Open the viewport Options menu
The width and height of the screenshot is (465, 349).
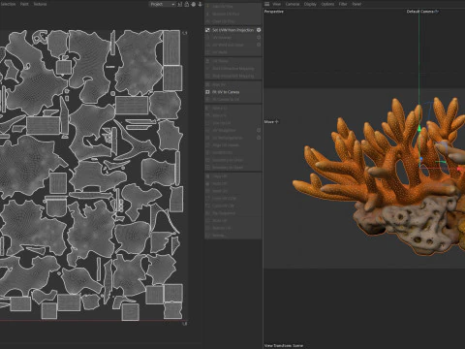327,4
